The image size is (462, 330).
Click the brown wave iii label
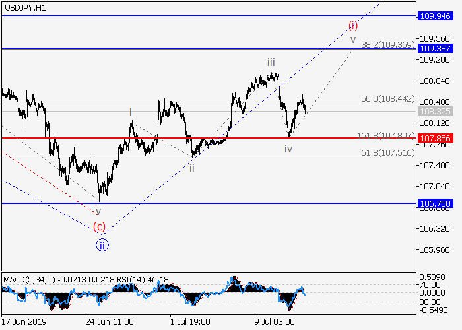pyautogui.click(x=271, y=62)
